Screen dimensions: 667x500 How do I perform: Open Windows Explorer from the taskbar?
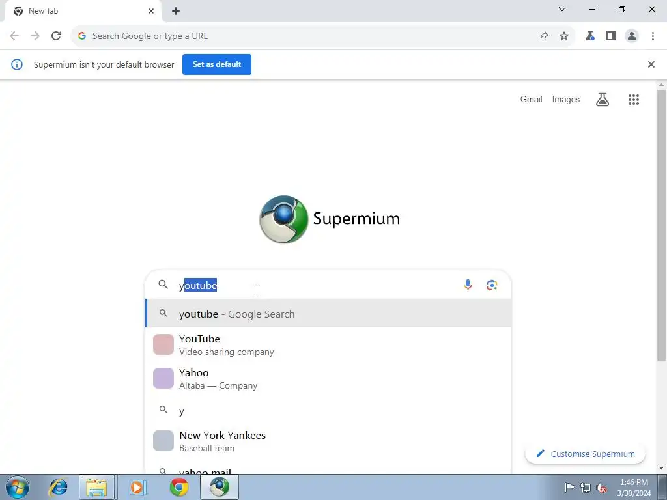coord(96,487)
